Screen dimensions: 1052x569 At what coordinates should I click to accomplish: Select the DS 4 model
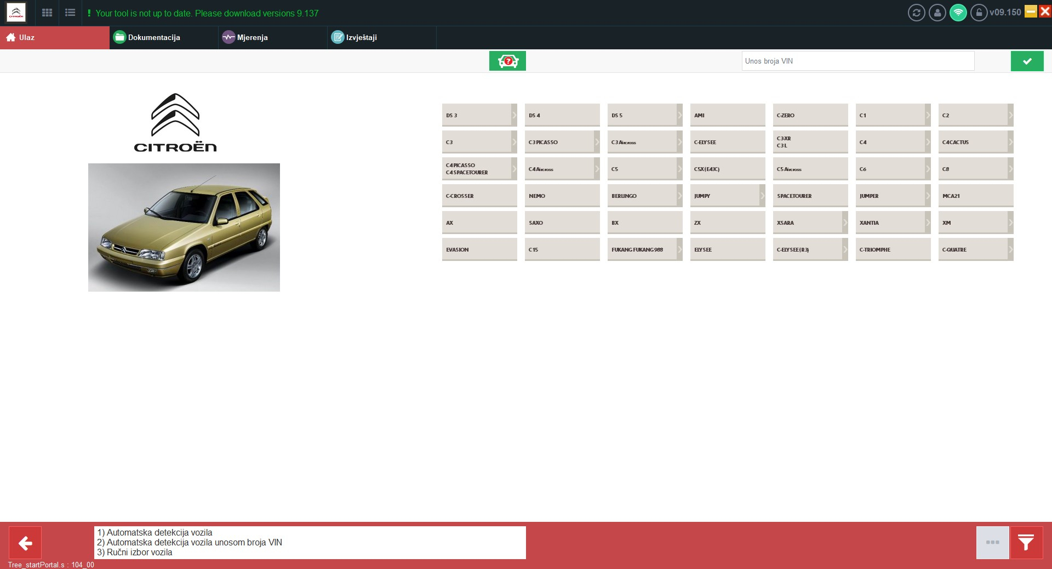tap(562, 115)
